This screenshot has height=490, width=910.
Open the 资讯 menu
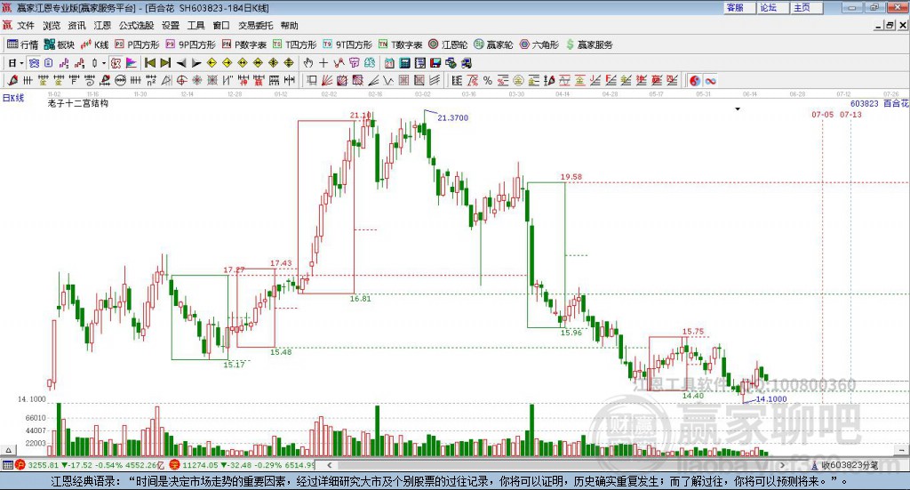(76, 26)
